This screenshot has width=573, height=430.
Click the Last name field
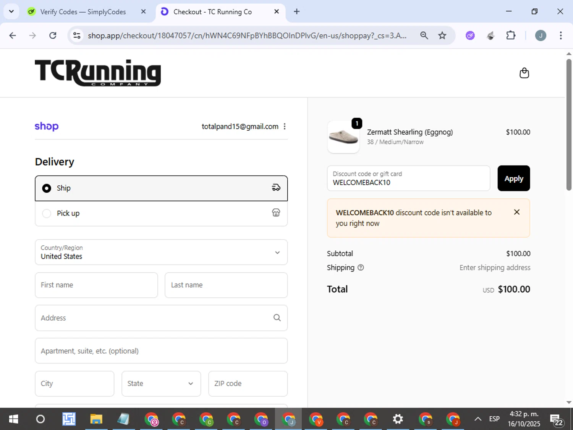(226, 285)
